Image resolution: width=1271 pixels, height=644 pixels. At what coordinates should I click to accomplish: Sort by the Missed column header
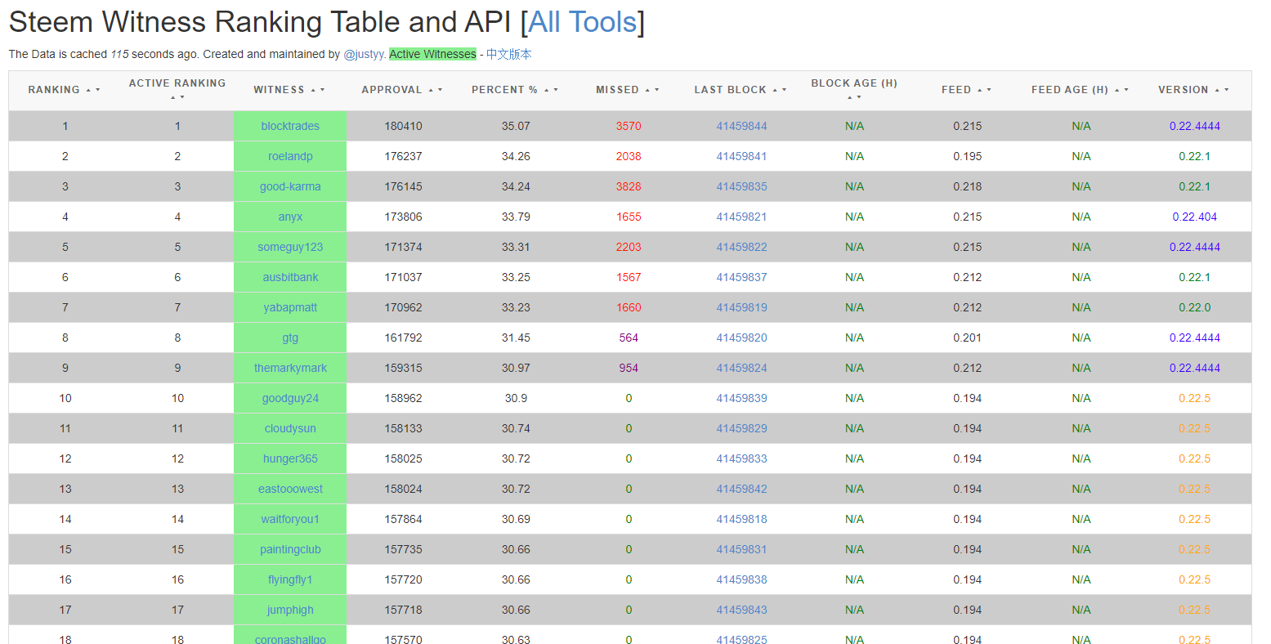[628, 90]
